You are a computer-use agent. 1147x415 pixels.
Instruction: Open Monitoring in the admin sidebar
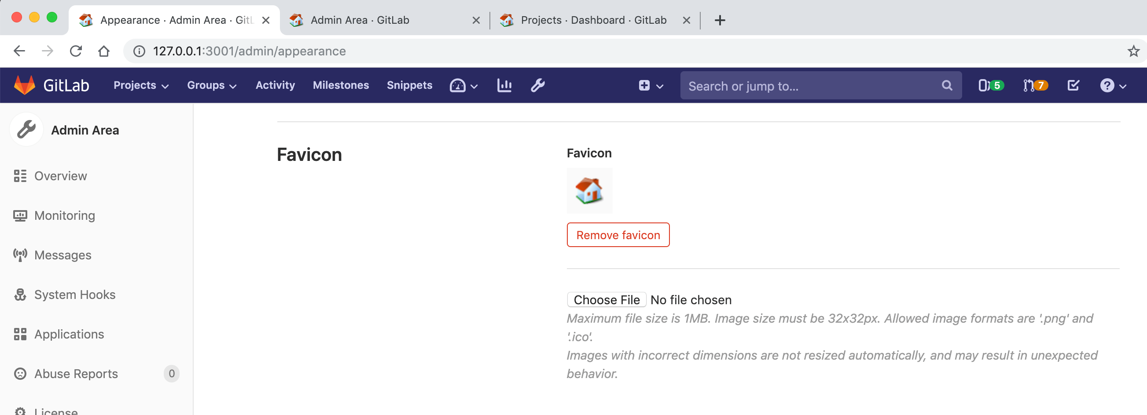[65, 216]
